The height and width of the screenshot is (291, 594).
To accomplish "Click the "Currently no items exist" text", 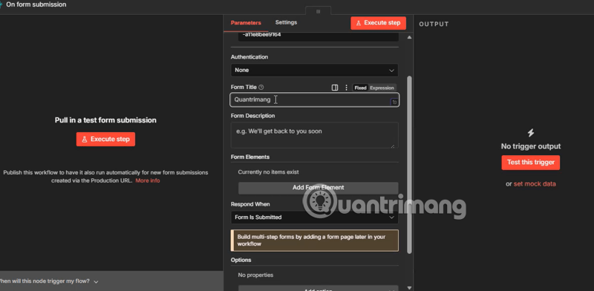I will (268, 172).
